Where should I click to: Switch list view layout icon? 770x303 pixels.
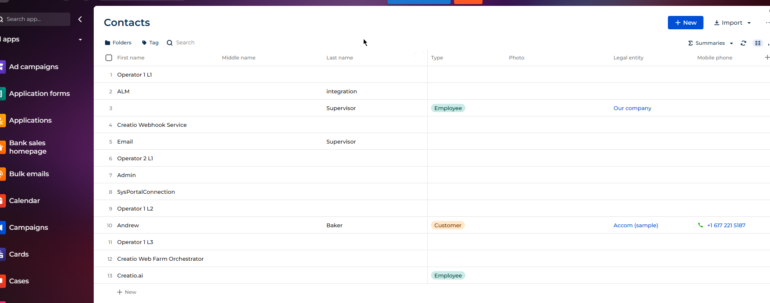click(x=757, y=43)
